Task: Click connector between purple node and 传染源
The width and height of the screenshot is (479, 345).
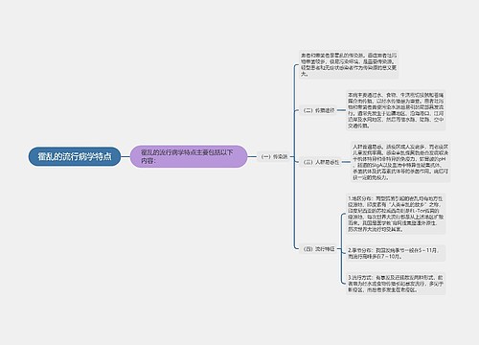Action: tap(252, 157)
